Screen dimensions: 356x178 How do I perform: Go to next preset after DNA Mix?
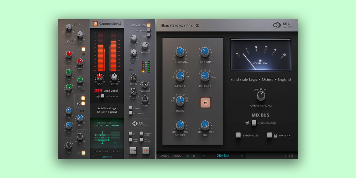pos(242,156)
